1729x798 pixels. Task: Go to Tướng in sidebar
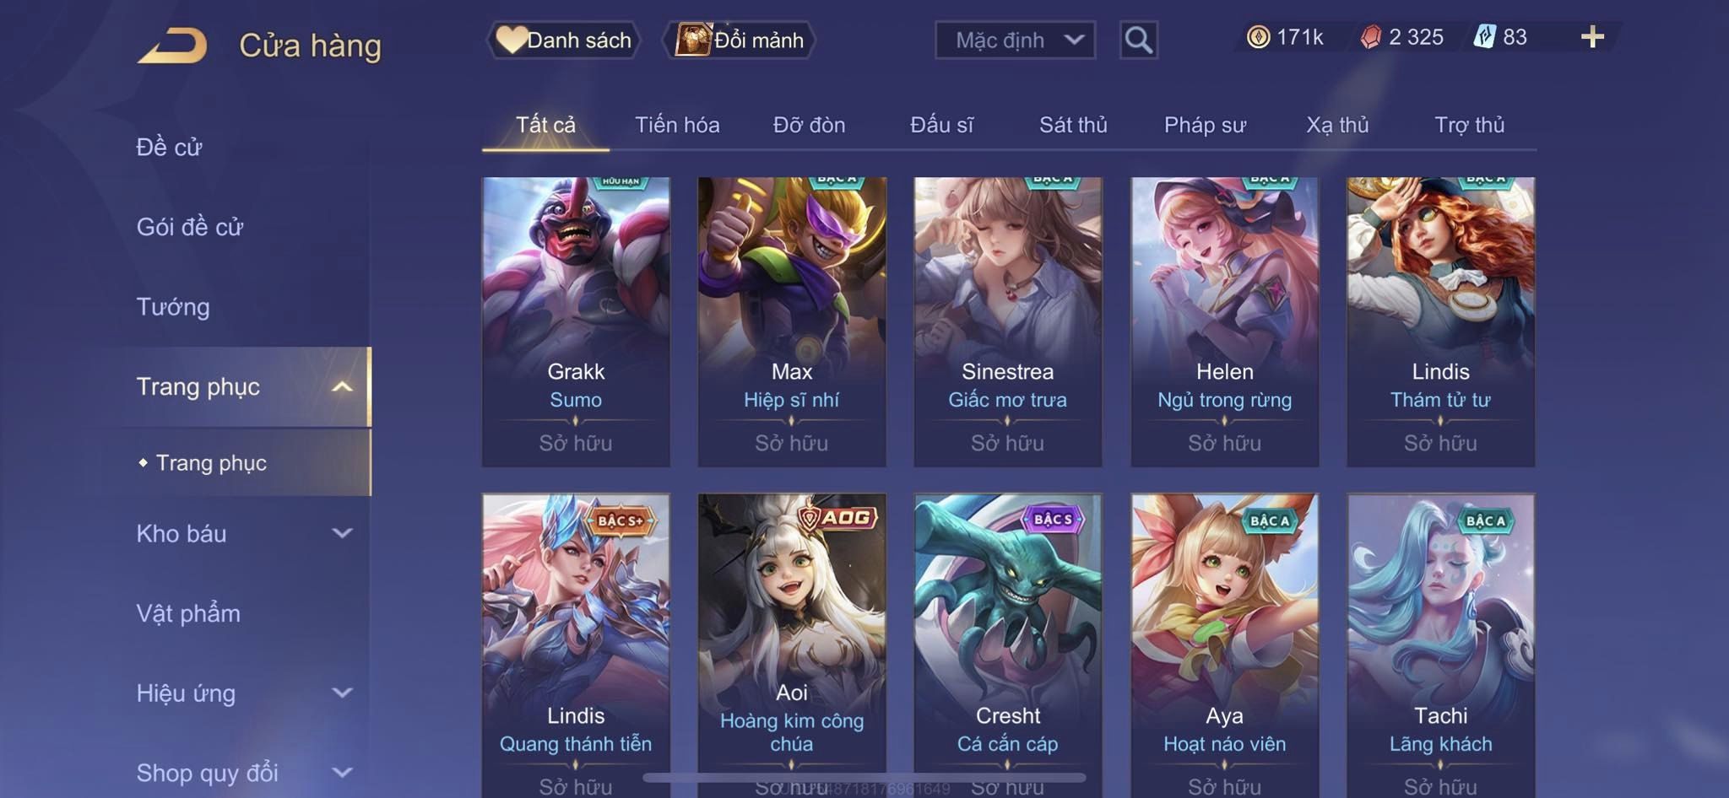click(x=173, y=306)
